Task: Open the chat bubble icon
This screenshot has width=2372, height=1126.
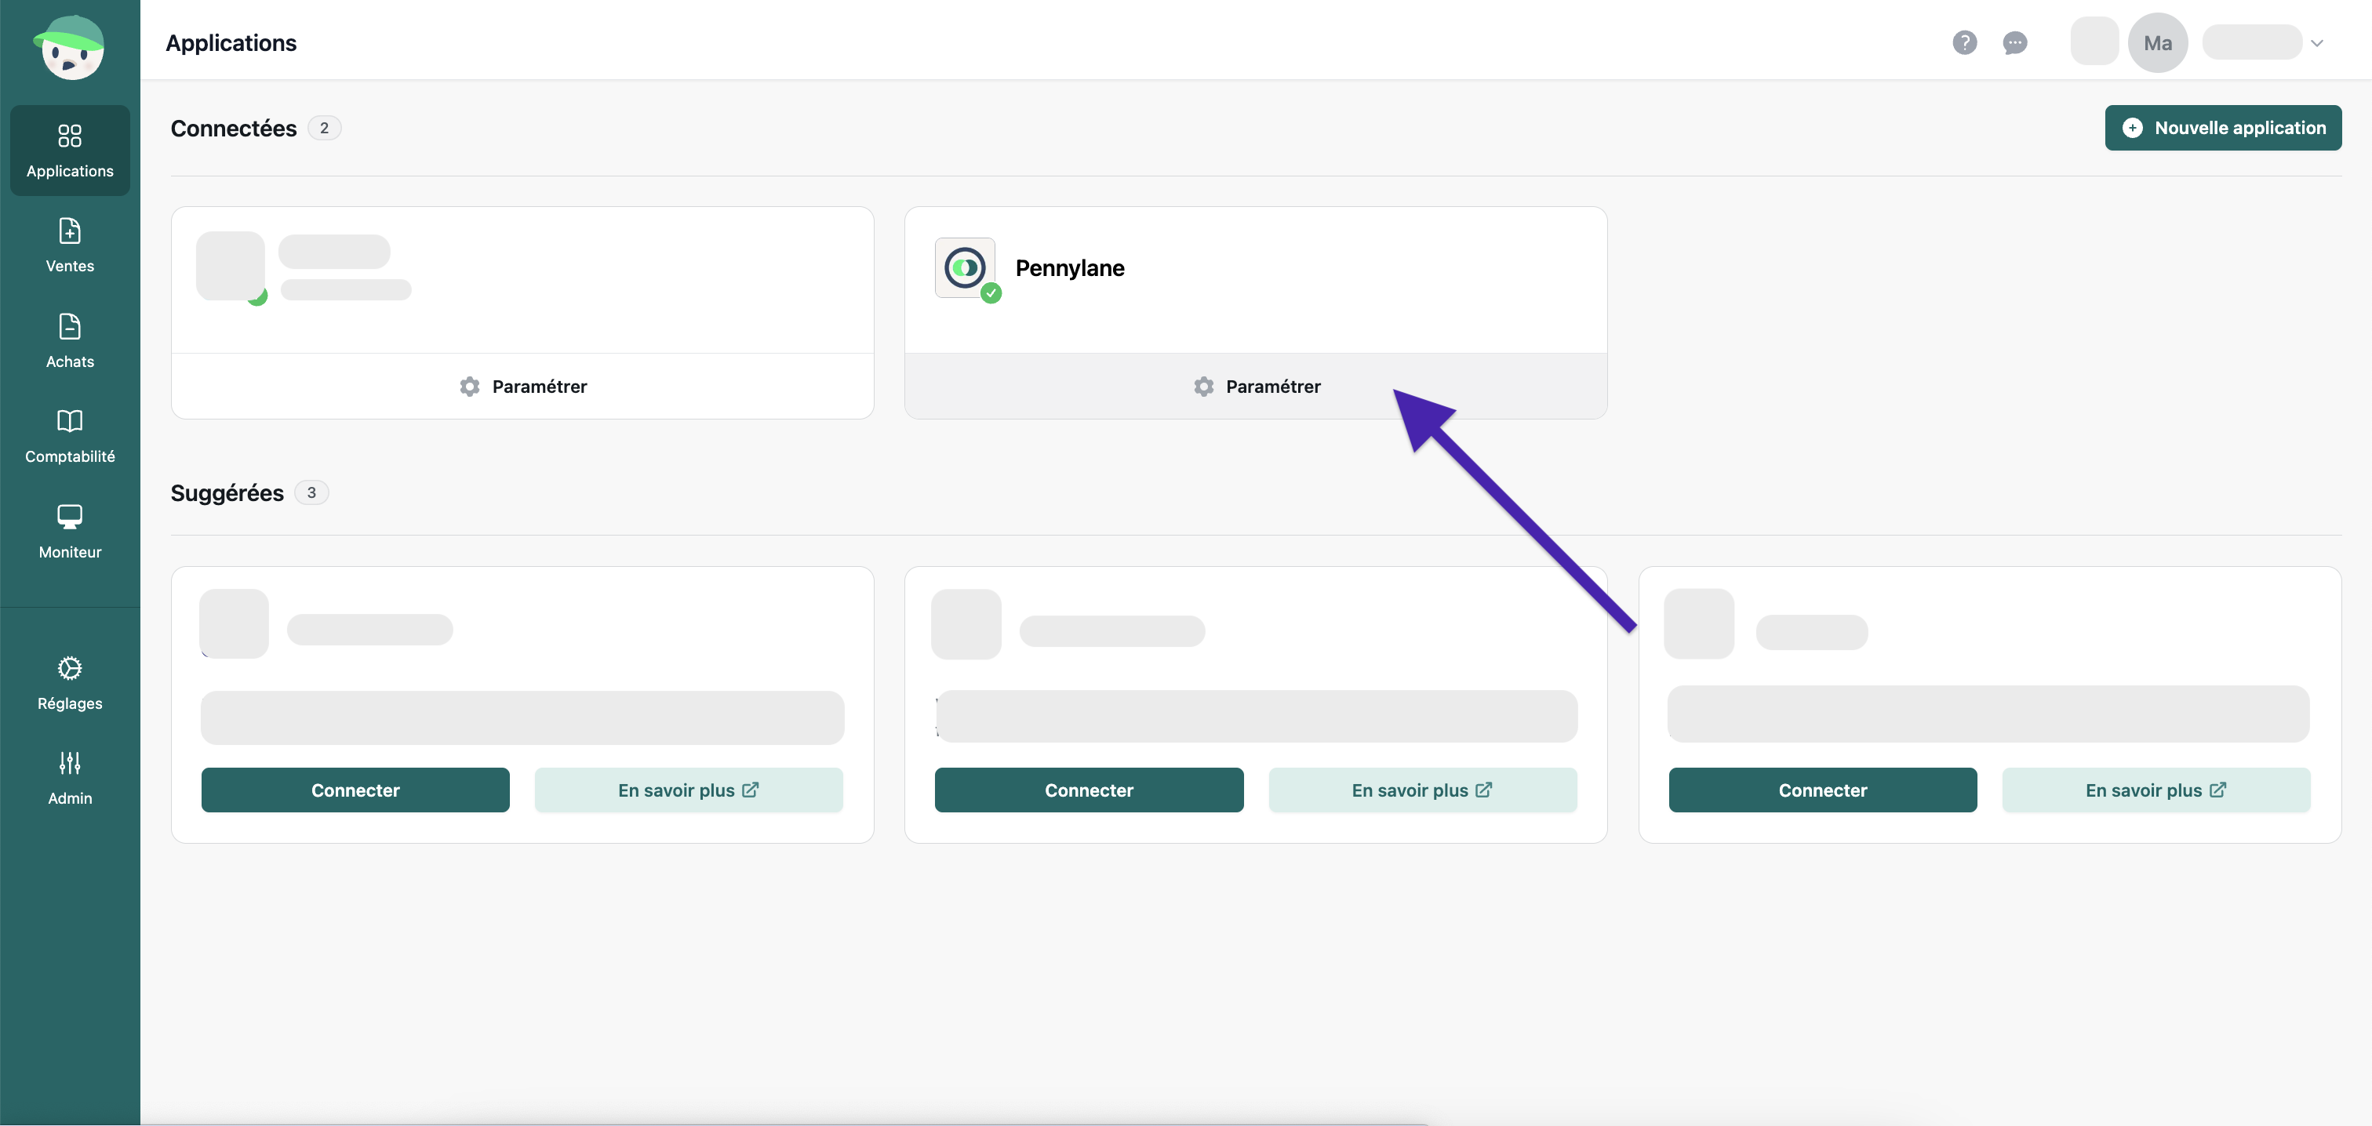Action: point(2015,42)
